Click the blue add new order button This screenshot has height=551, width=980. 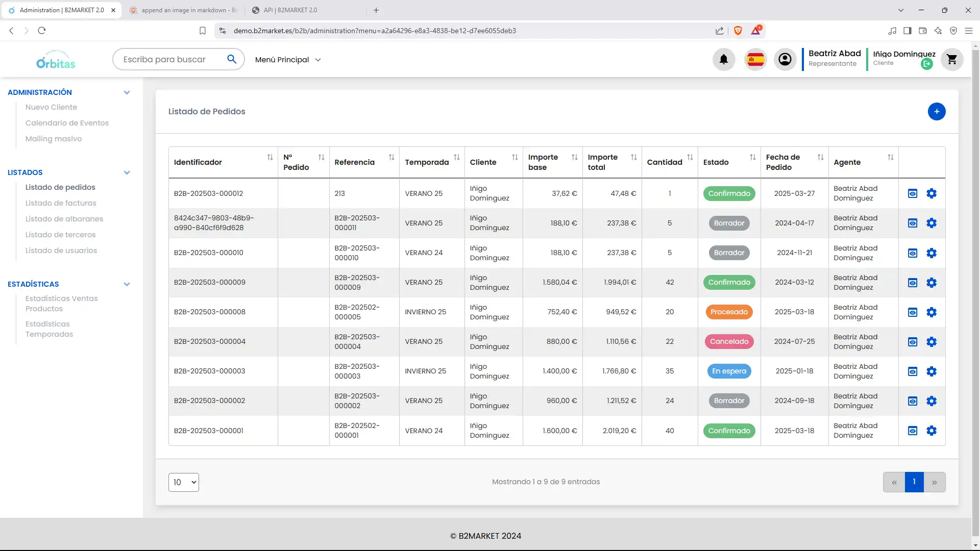click(x=936, y=112)
